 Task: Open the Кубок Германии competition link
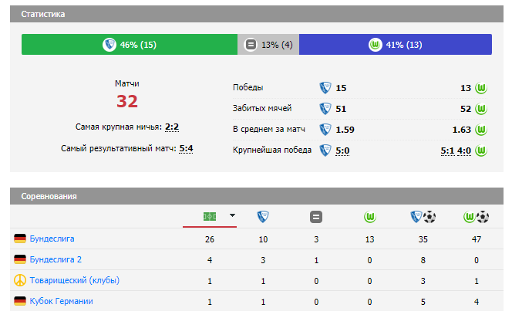pos(61,301)
